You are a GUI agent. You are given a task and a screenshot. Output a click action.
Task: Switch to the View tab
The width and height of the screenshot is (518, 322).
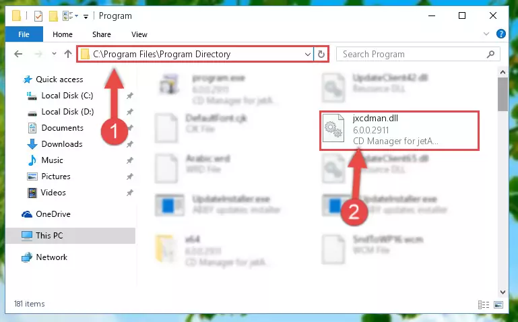139,34
